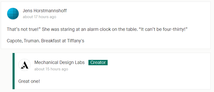
Task: Click 'Tiffany's' in the citation line
Action: coord(76,41)
